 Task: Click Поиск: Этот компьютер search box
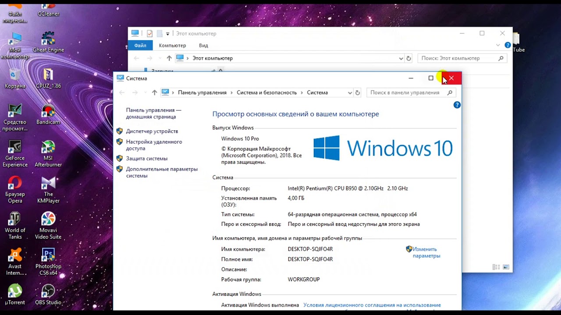(x=462, y=58)
